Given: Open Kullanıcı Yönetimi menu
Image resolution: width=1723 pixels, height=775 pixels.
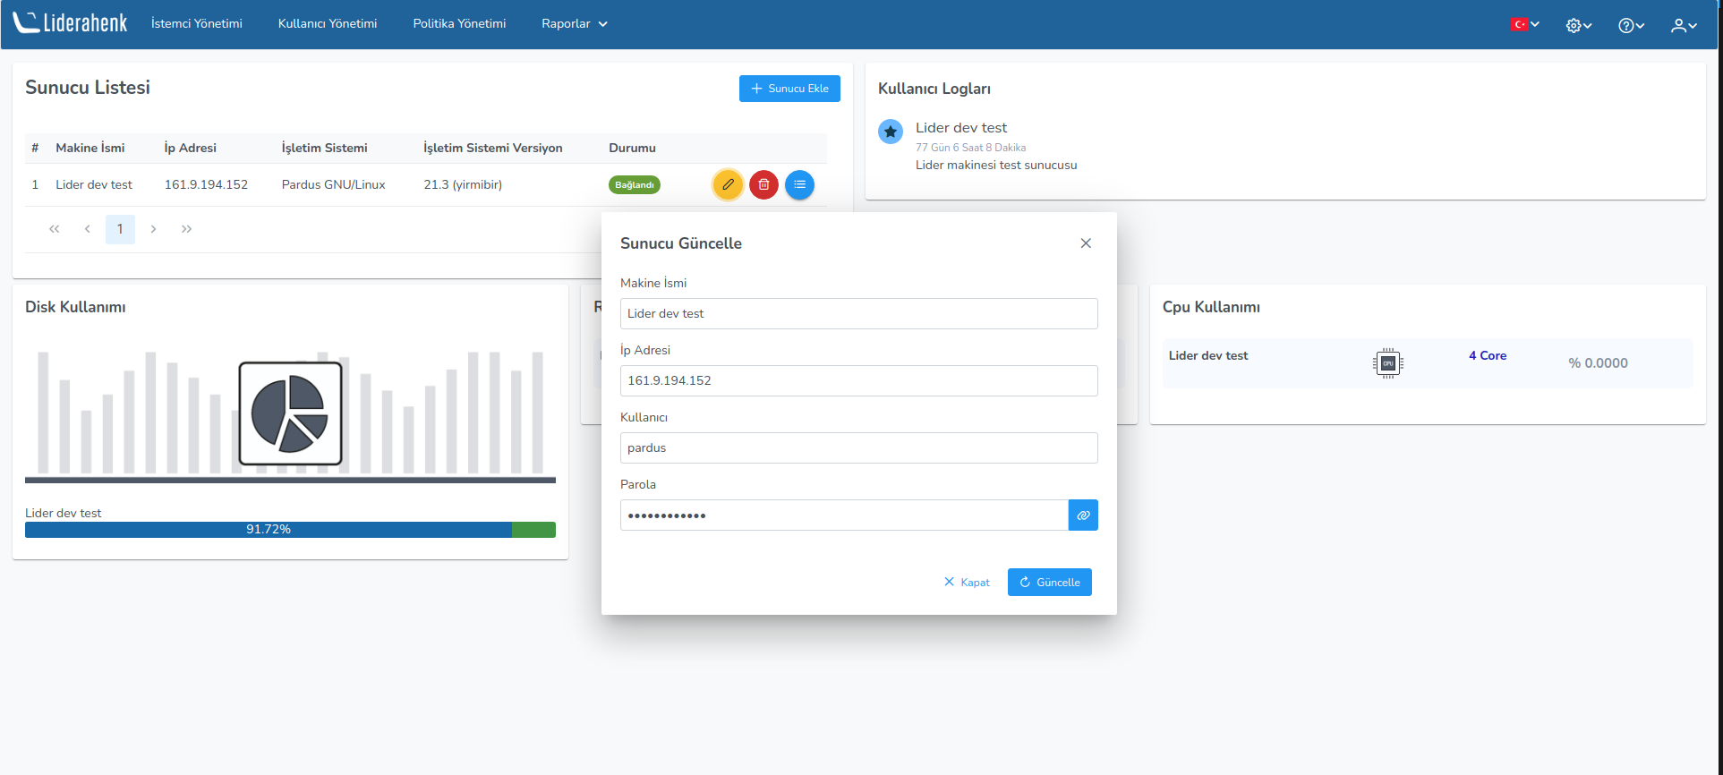Looking at the screenshot, I should point(328,23).
